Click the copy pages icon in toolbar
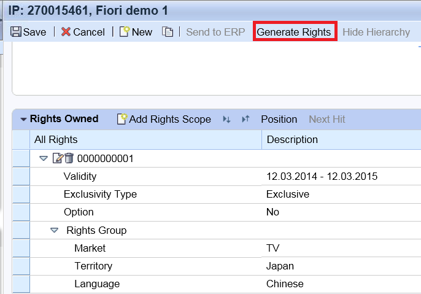 (168, 32)
